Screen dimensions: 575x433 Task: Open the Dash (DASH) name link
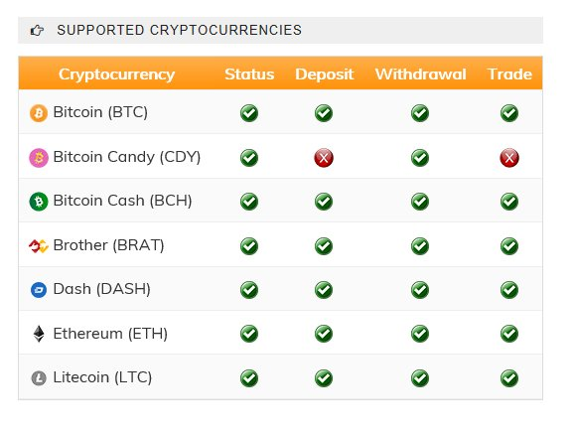coord(102,289)
